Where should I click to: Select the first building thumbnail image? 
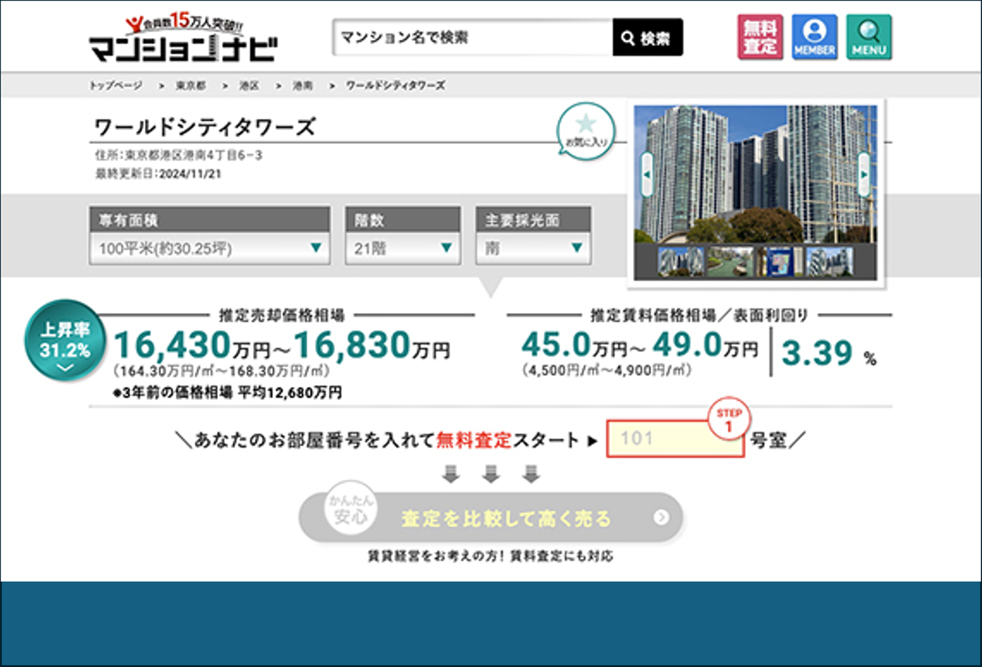tap(680, 262)
